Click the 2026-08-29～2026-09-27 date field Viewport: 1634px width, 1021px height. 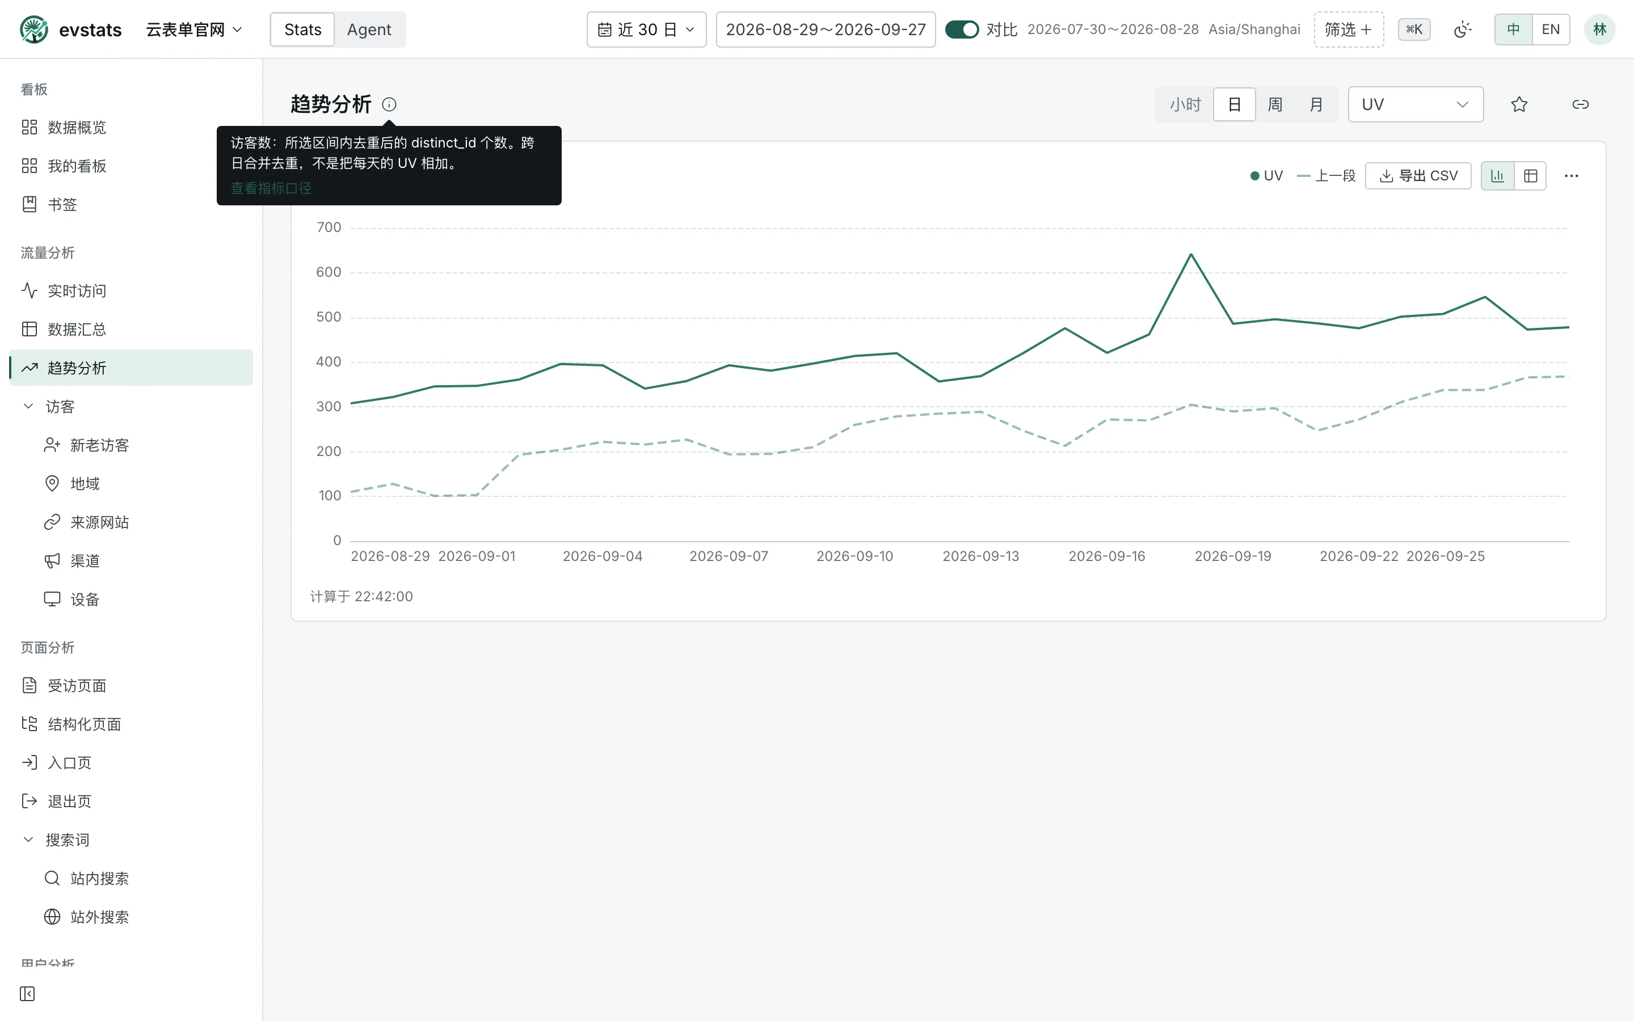coord(825,29)
